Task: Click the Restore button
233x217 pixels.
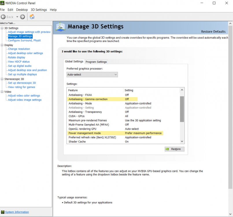Action: 174,149
